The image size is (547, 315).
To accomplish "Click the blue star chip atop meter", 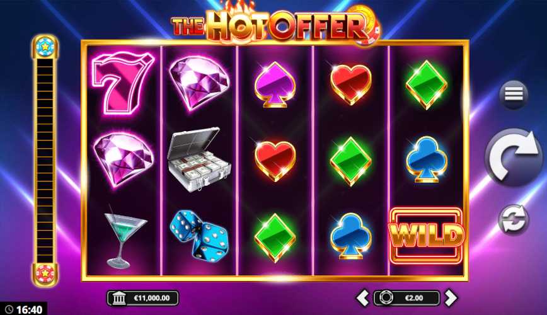I will pos(45,47).
